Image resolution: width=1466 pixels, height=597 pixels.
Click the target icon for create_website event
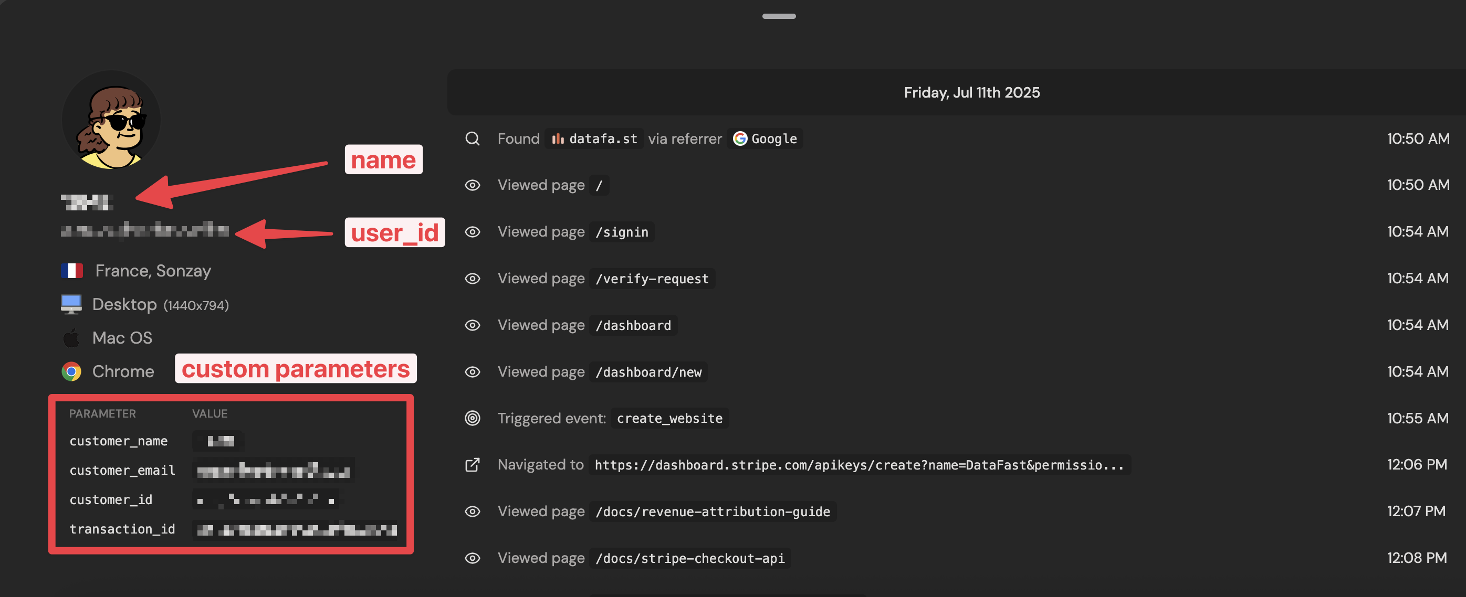click(473, 419)
